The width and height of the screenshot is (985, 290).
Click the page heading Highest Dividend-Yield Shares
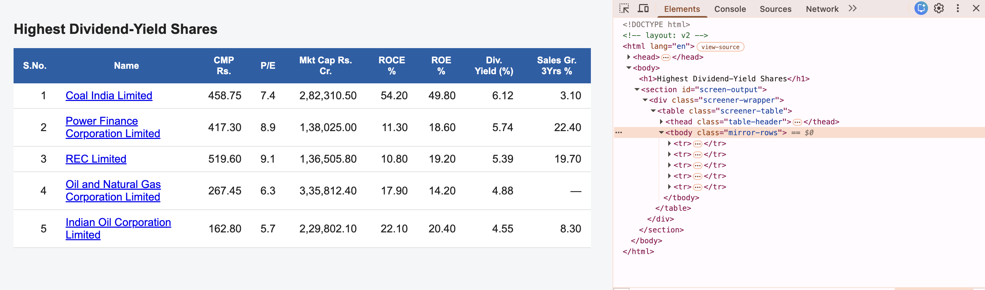click(x=115, y=29)
